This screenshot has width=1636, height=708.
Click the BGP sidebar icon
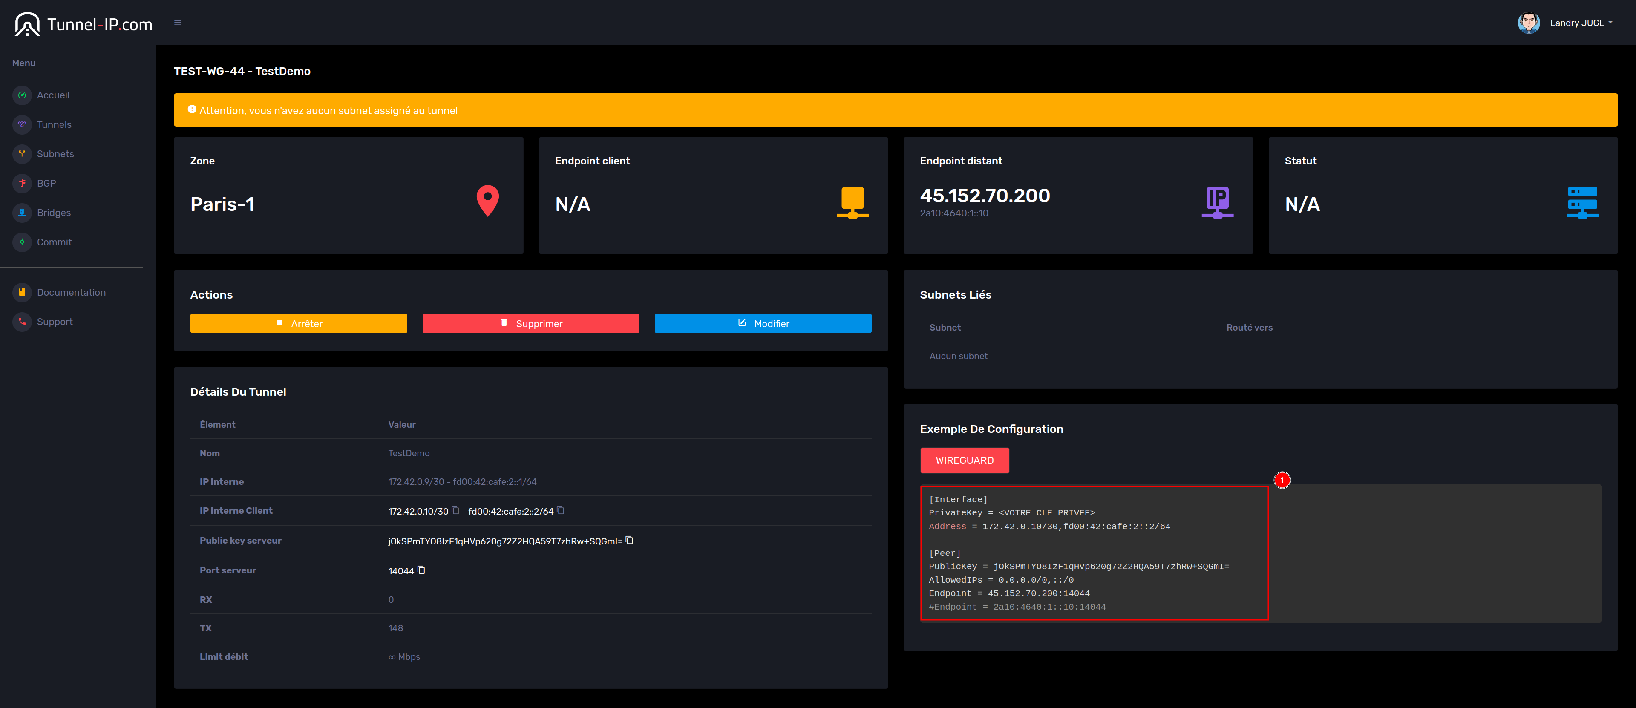click(x=22, y=184)
